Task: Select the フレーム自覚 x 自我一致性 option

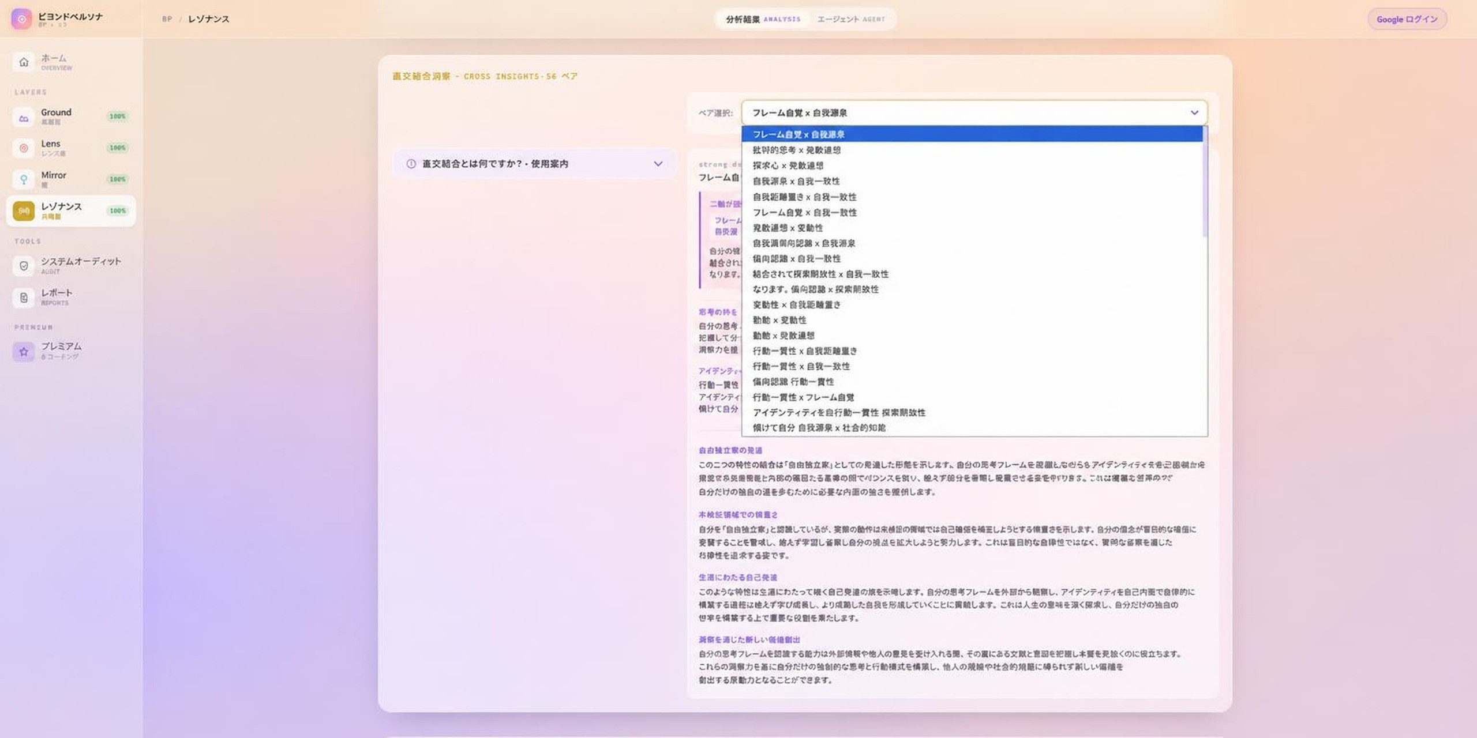Action: [x=972, y=212]
